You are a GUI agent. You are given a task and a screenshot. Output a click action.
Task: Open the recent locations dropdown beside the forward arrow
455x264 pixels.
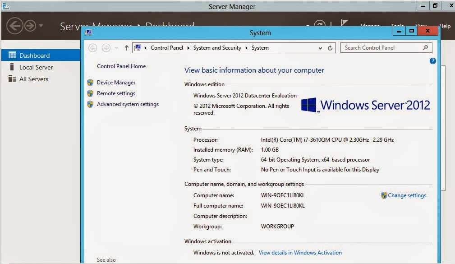tap(116, 48)
